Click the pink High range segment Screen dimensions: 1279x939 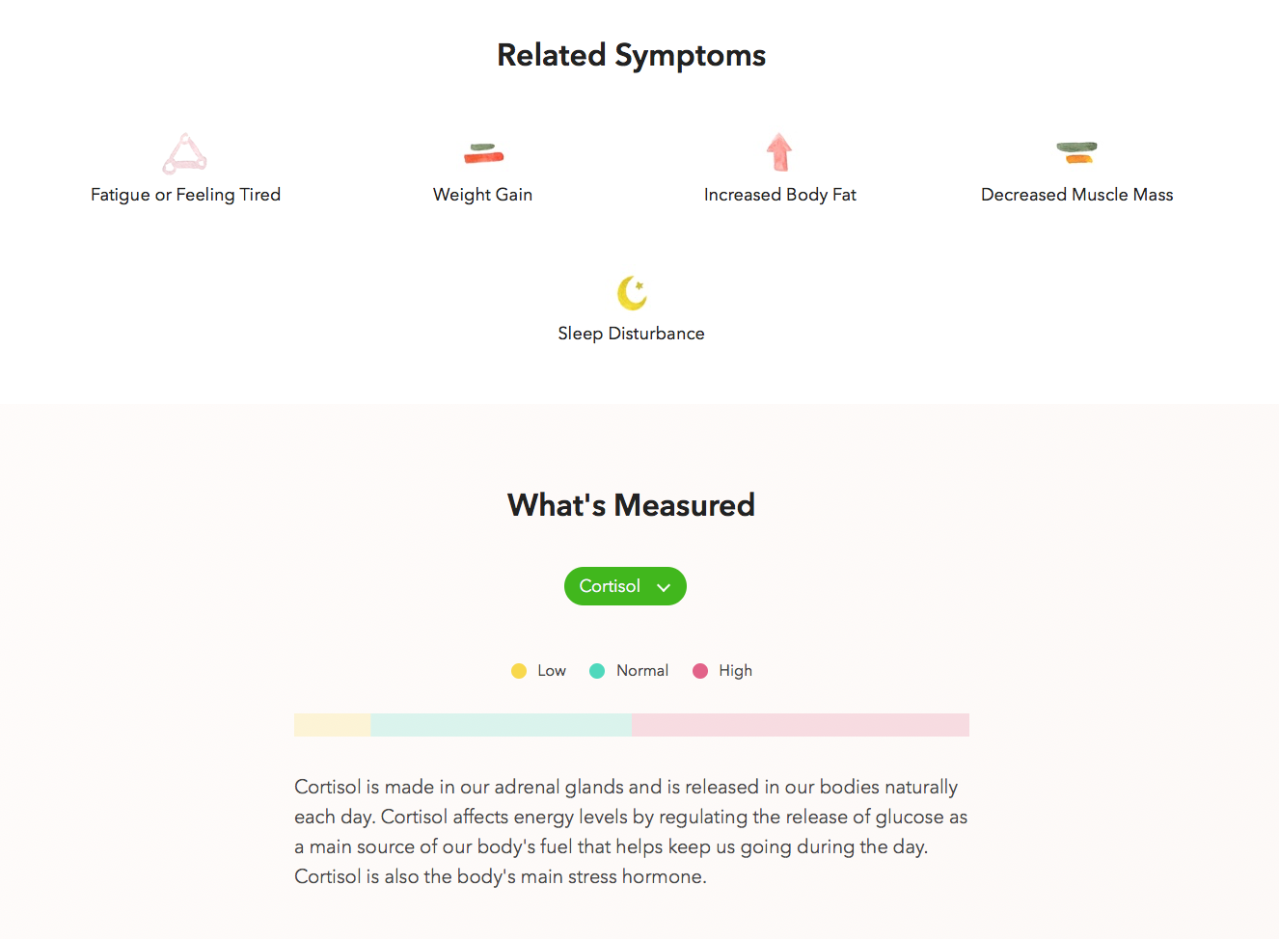click(x=800, y=725)
